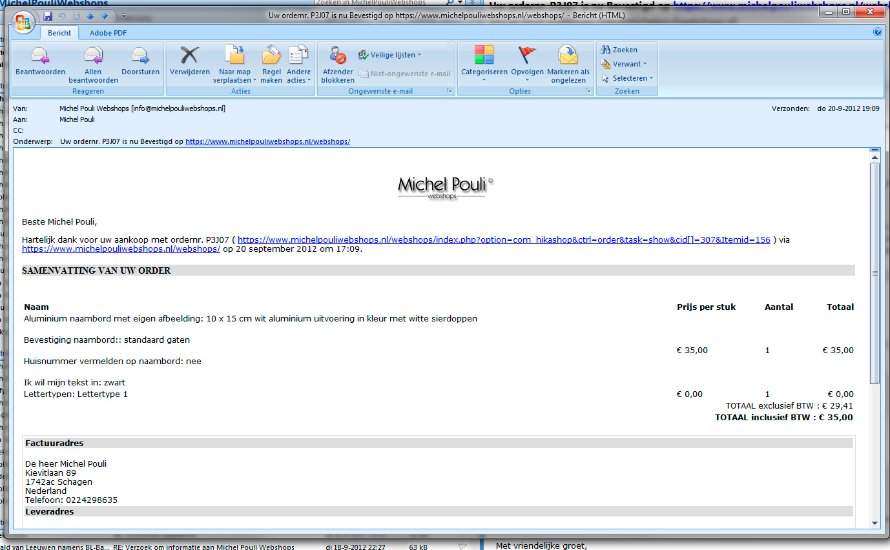Click the sender address info@michelpouliwebshops.nl
Viewport: 890px width, 550px height.
[178, 108]
